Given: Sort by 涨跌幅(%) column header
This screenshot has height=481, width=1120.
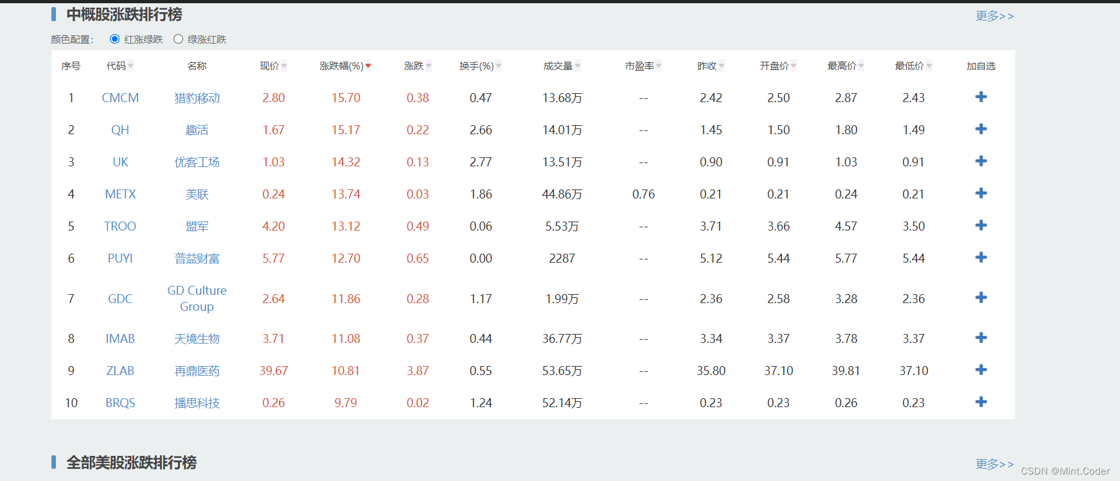Looking at the screenshot, I should [x=346, y=66].
